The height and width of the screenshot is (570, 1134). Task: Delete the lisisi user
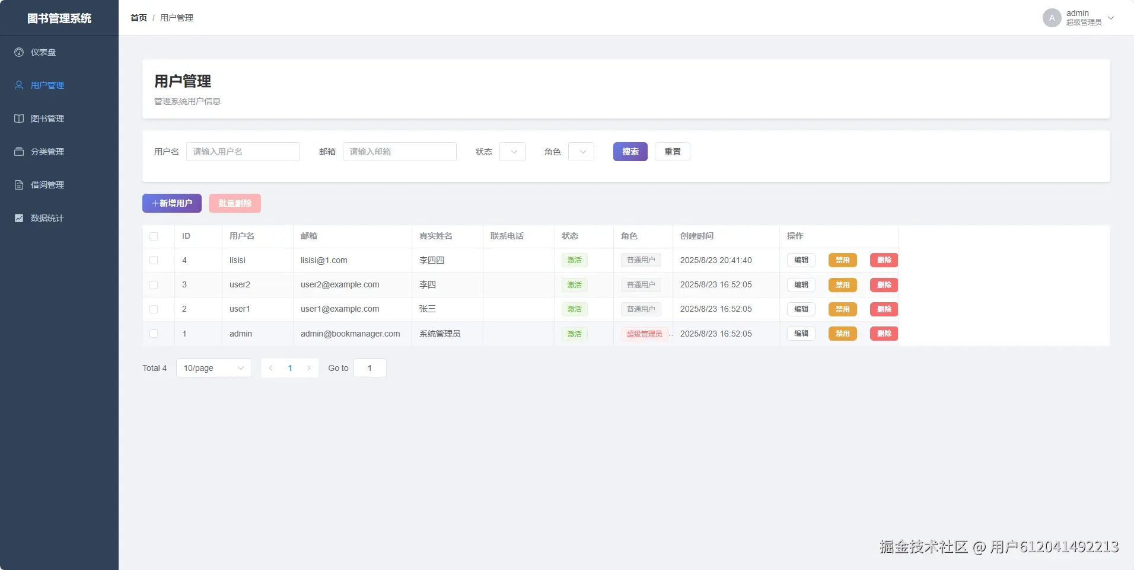tap(884, 260)
